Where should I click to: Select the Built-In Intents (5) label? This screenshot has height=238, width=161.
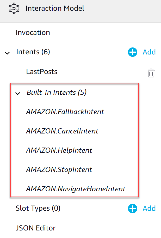pyautogui.click(x=57, y=93)
